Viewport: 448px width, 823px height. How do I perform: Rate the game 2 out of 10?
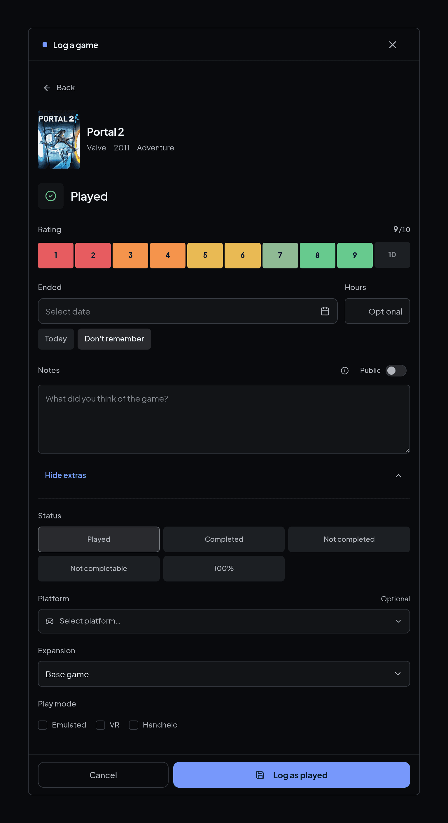coord(93,255)
